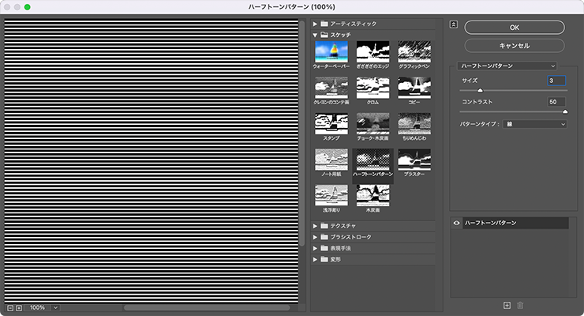Click the new effect layer icon
Image resolution: width=584 pixels, height=316 pixels.
tap(507, 305)
